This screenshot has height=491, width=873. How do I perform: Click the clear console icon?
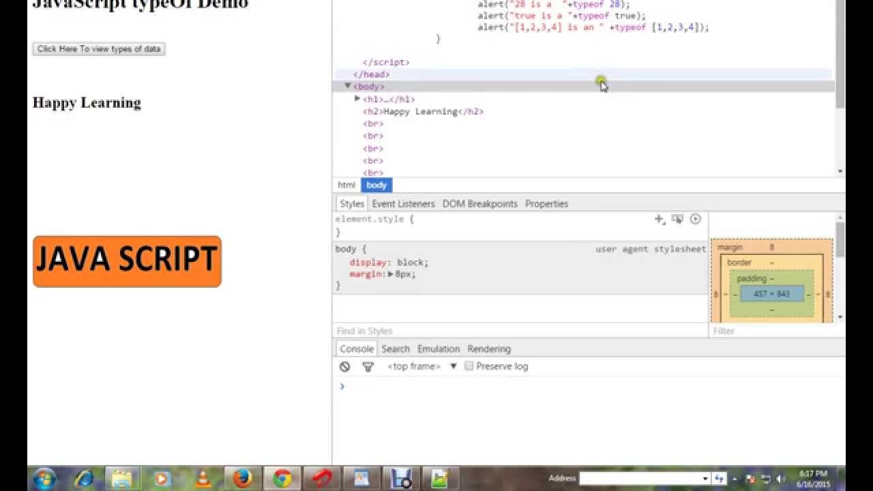coord(345,366)
